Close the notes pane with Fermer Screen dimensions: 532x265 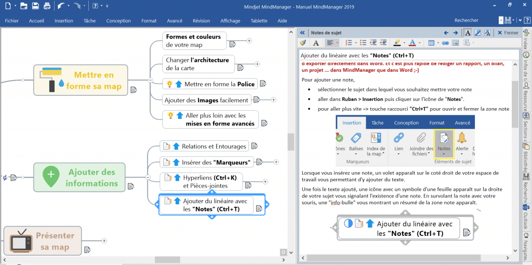pos(508,33)
